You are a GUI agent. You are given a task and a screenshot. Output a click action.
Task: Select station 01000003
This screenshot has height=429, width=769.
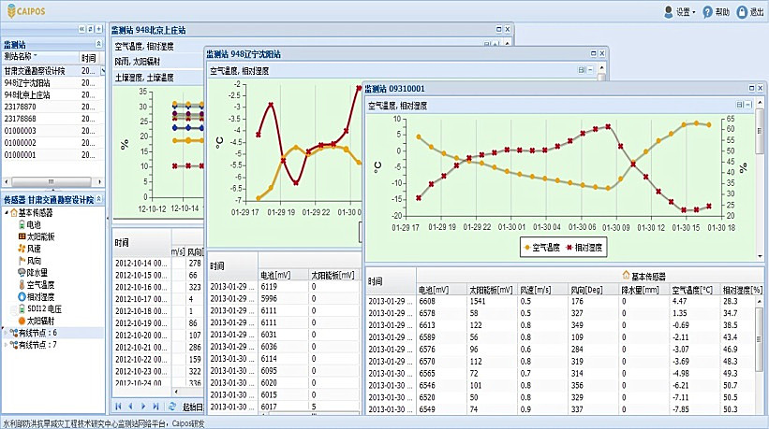pos(53,131)
